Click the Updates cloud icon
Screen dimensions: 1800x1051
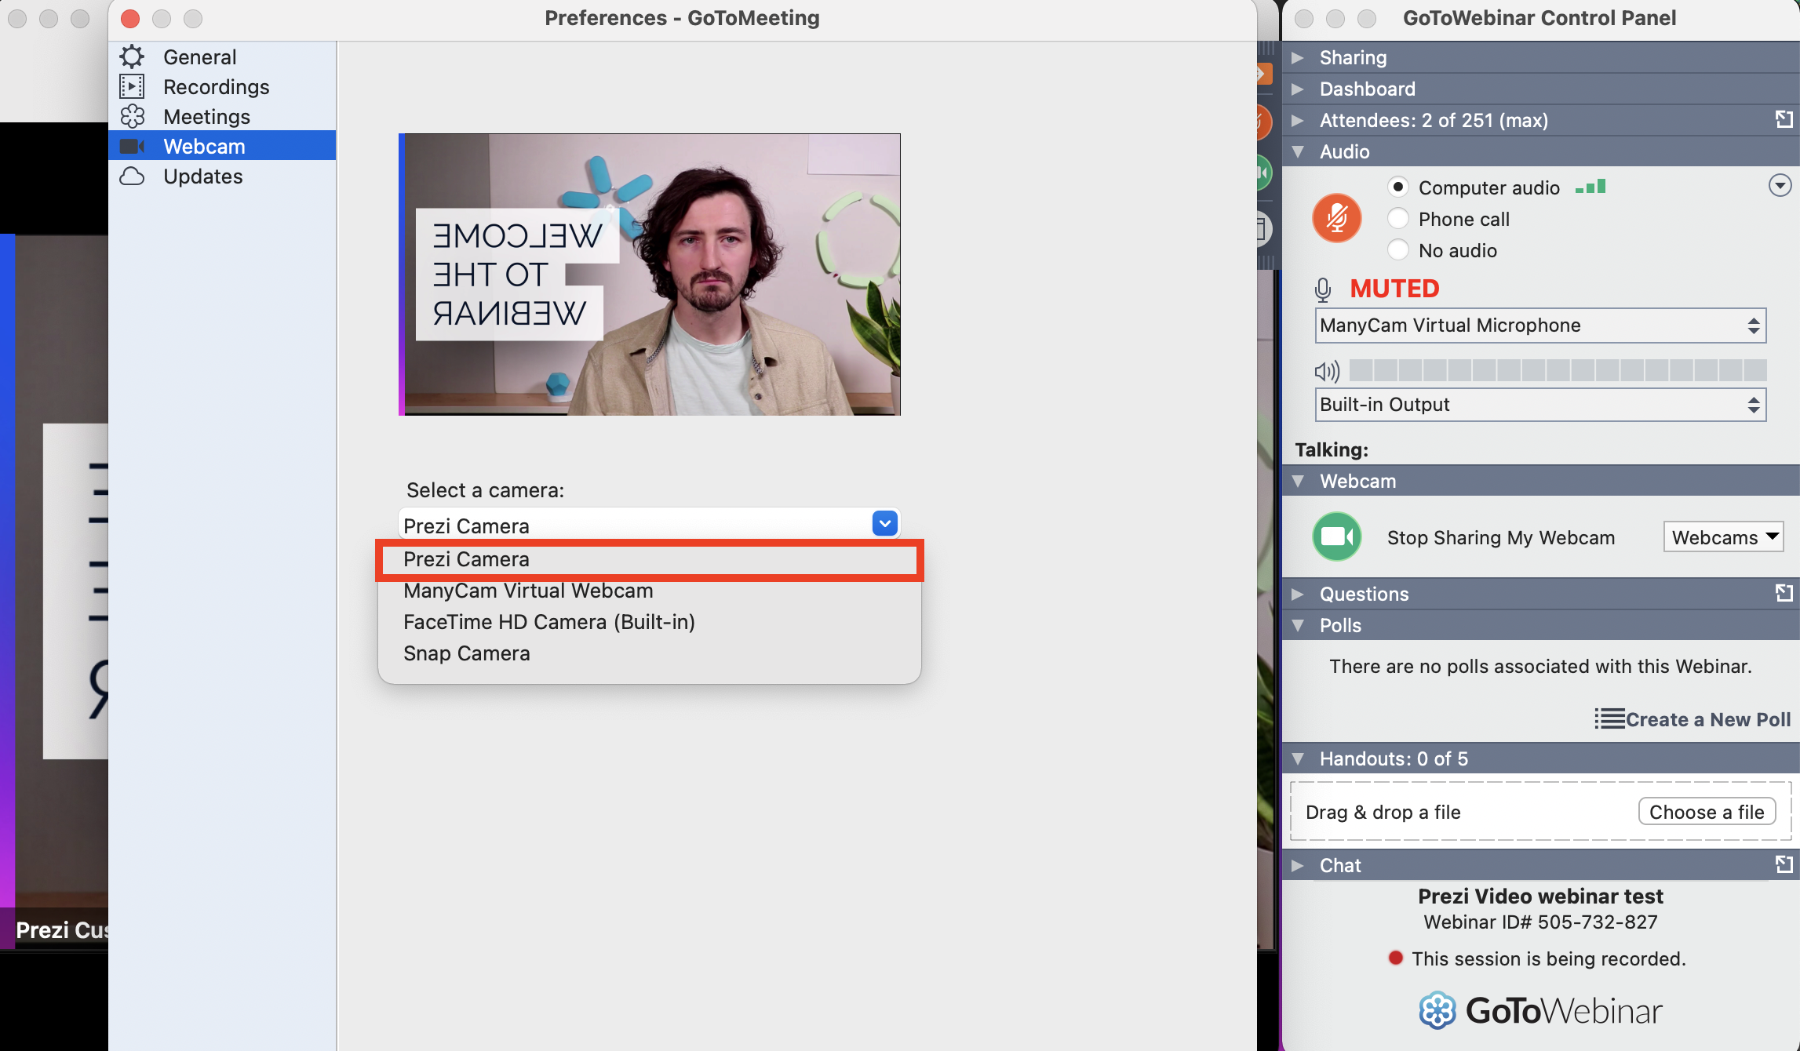pyautogui.click(x=132, y=176)
